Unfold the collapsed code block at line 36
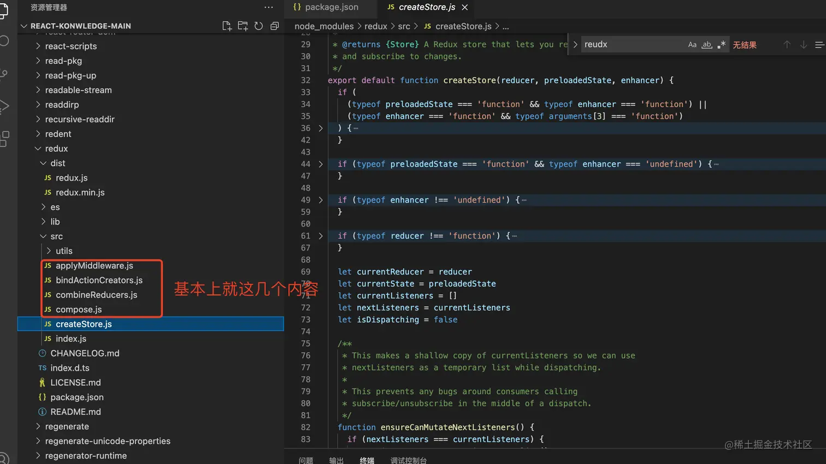This screenshot has width=826, height=464. 321,128
